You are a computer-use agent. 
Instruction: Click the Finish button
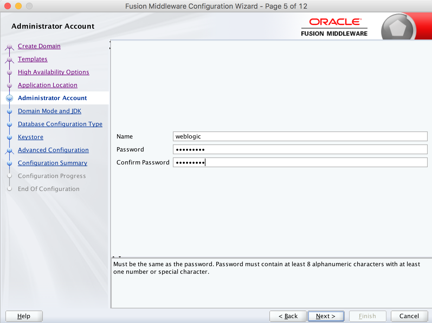[x=368, y=316]
